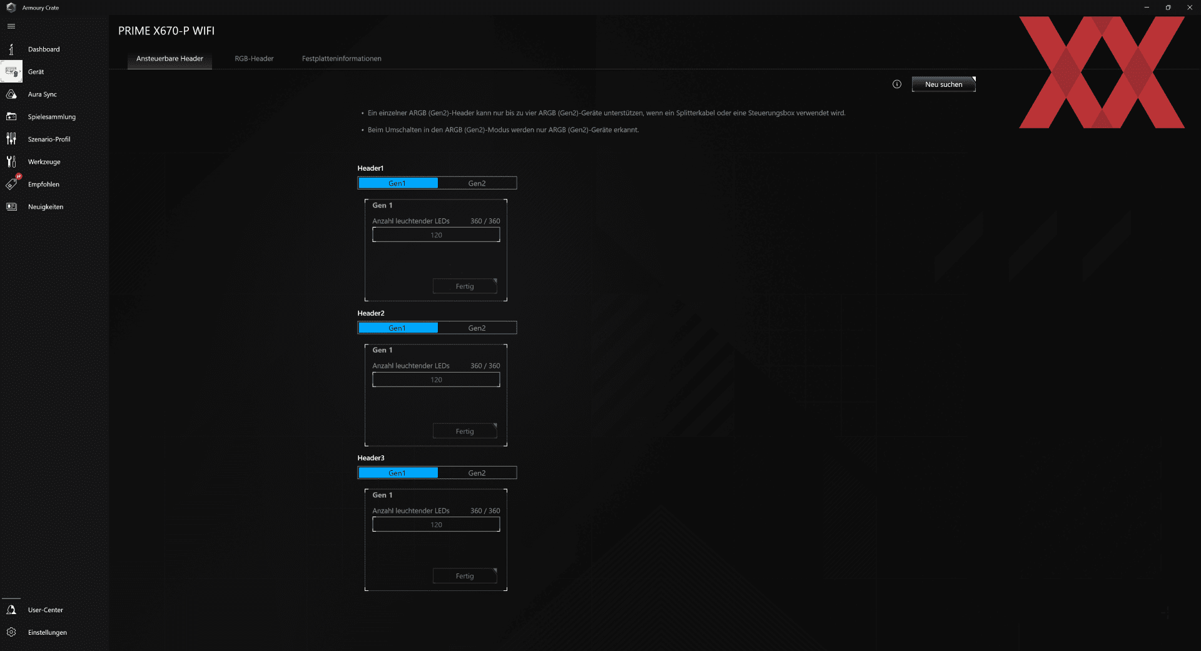Open Neuigkeiten in the sidebar
Screen dimensions: 1201x651
(46, 207)
